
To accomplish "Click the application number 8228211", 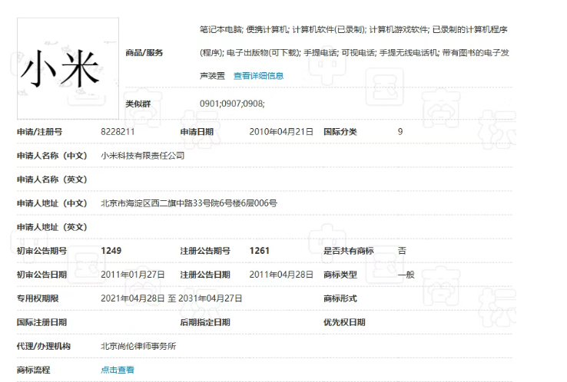I will 118,132.
